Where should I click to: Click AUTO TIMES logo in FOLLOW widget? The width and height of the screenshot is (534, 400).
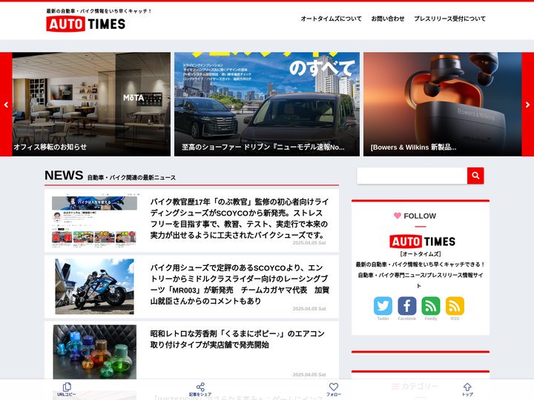click(422, 241)
